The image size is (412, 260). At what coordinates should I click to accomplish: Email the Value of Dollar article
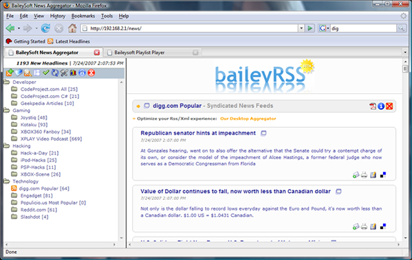(x=356, y=226)
